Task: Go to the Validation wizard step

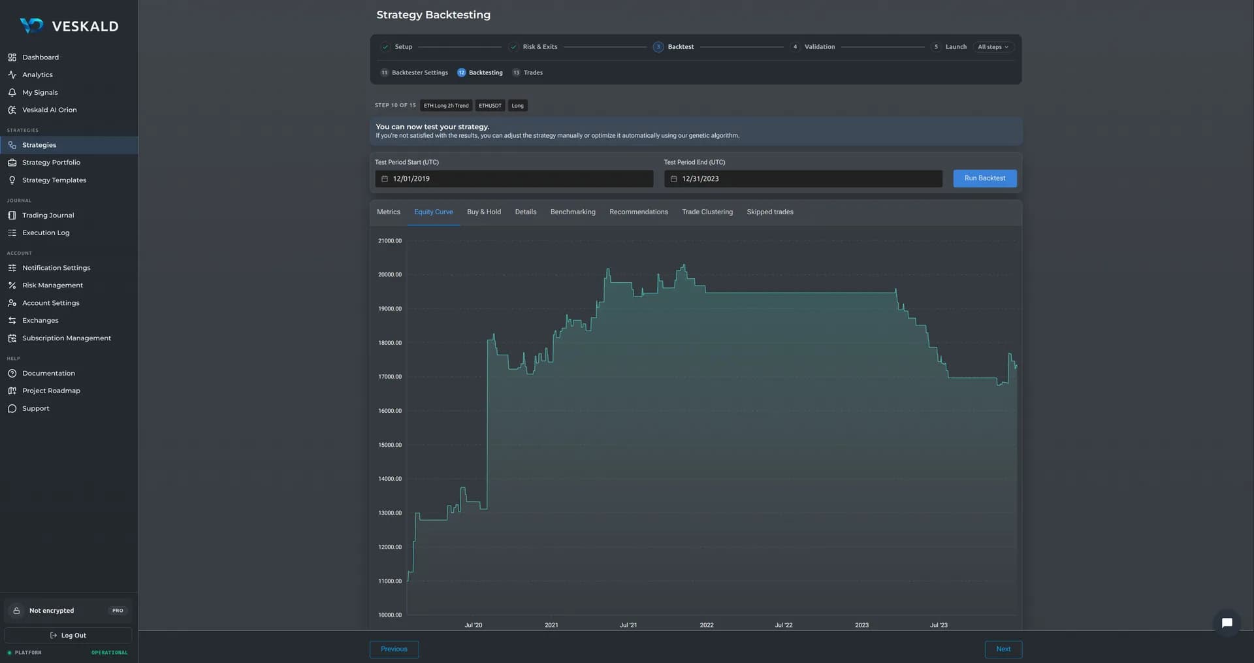Action: tap(813, 47)
